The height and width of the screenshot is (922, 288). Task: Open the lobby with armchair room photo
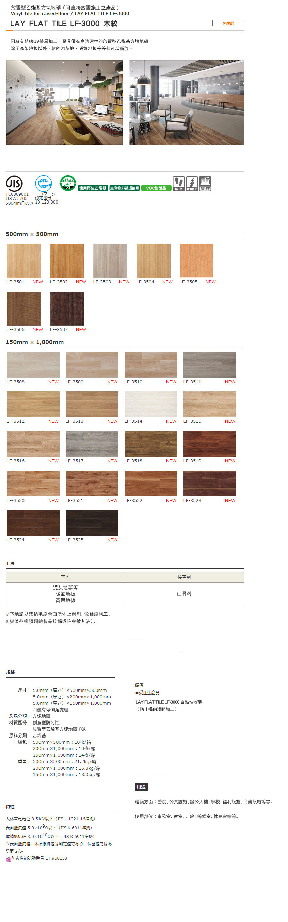187,102
